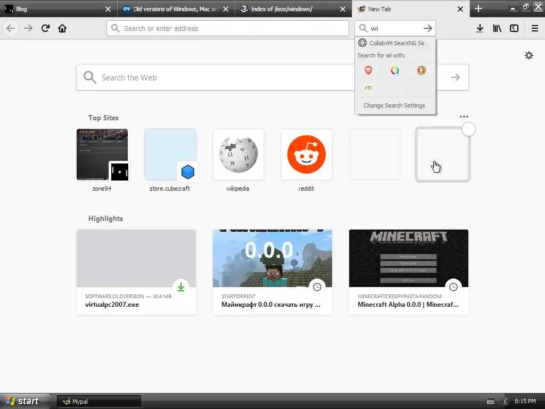The width and height of the screenshot is (545, 409).
Task: Click the toolbar search field containing 'wi'
Action: (395, 28)
